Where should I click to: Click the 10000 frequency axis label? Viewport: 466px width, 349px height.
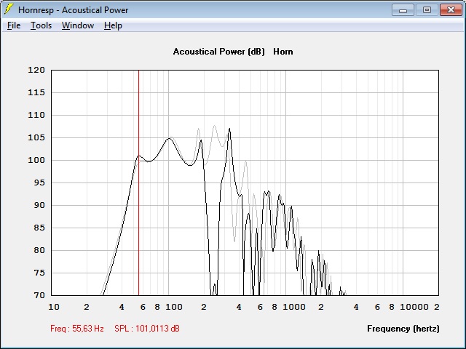[414, 307]
